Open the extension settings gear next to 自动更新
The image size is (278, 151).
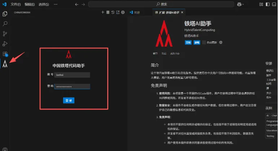pyautogui.click(x=221, y=42)
